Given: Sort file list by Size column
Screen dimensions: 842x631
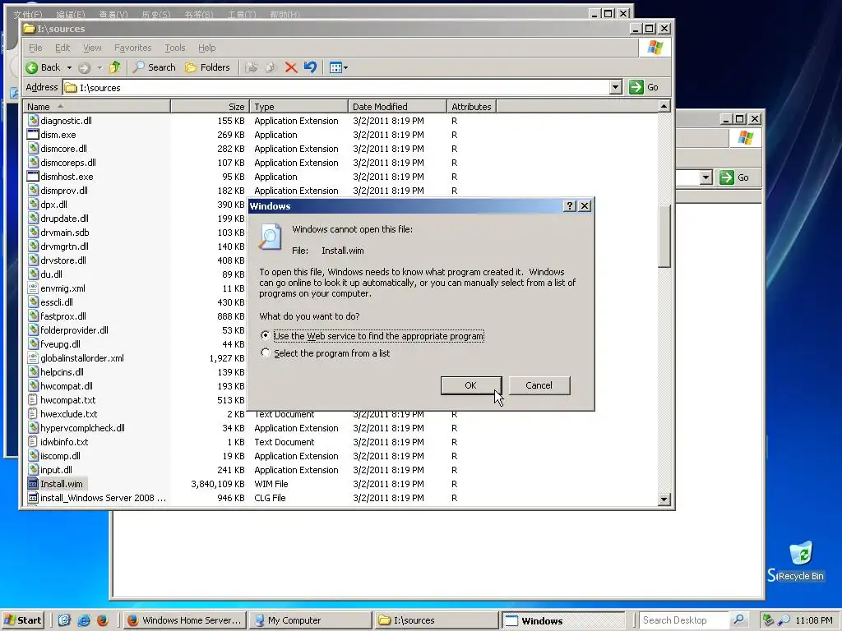Looking at the screenshot, I should tap(210, 106).
